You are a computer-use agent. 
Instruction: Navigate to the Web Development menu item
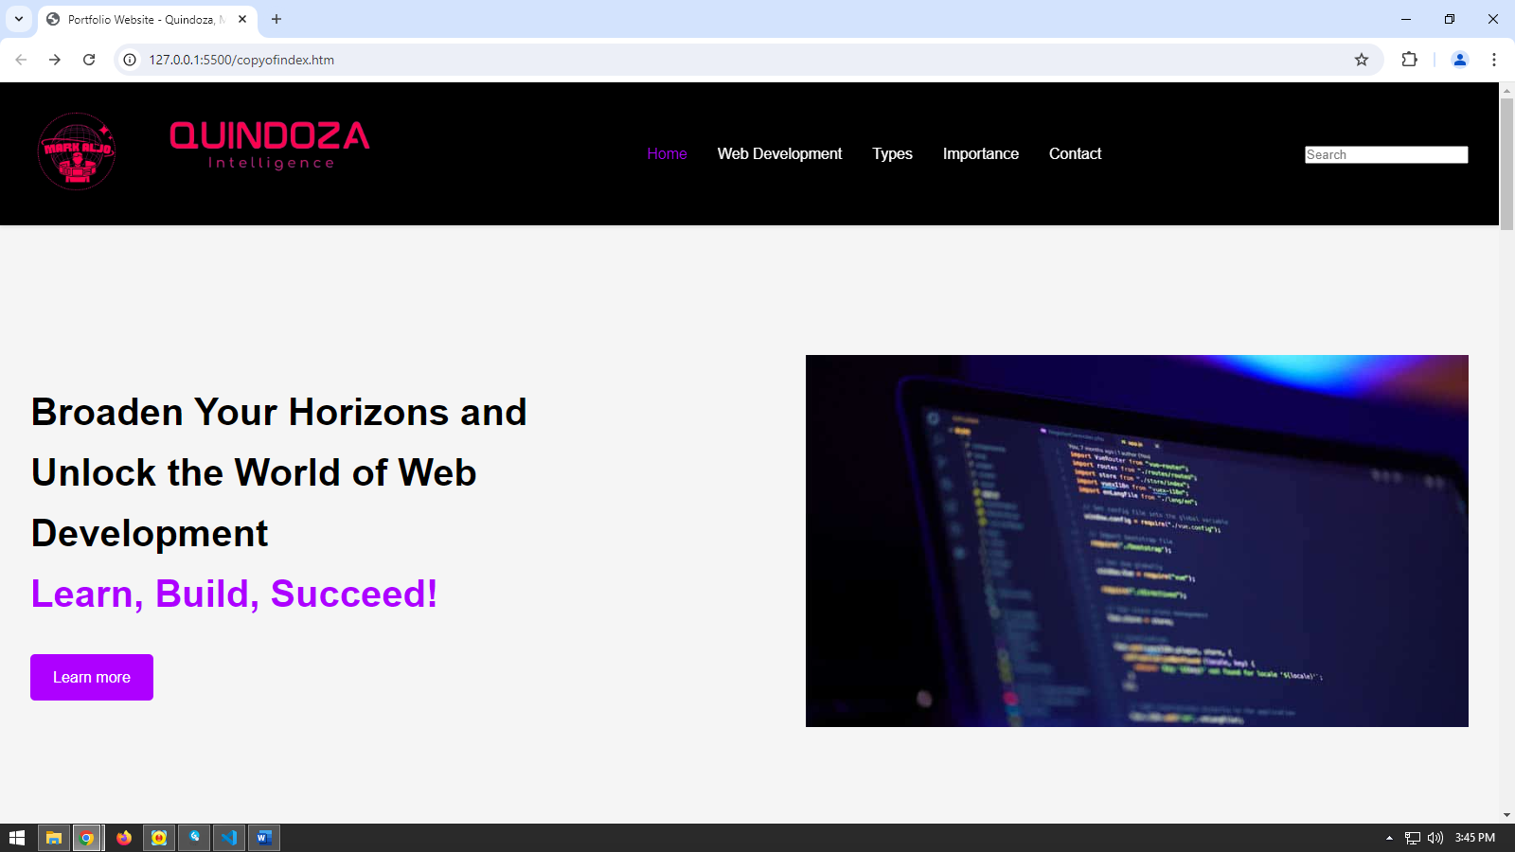click(x=780, y=153)
